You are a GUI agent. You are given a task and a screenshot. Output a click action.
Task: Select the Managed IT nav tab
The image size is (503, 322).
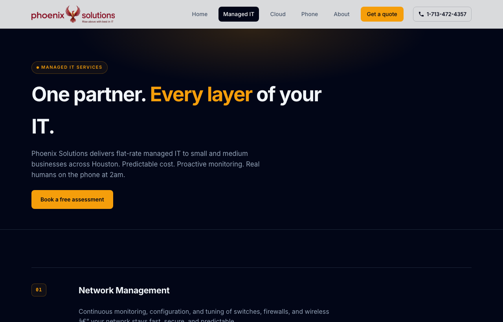239,14
